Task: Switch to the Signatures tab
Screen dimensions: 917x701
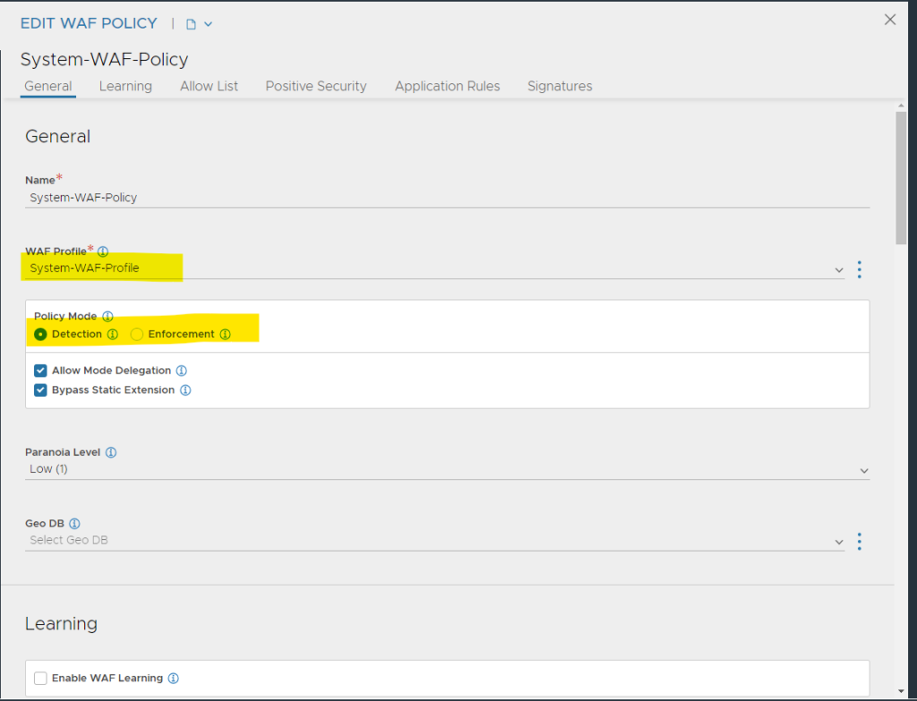Action: [560, 86]
